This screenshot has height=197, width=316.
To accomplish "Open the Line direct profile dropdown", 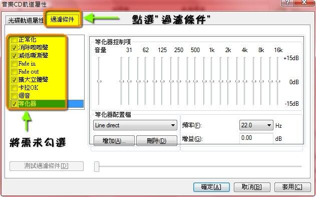I will coord(135,125).
